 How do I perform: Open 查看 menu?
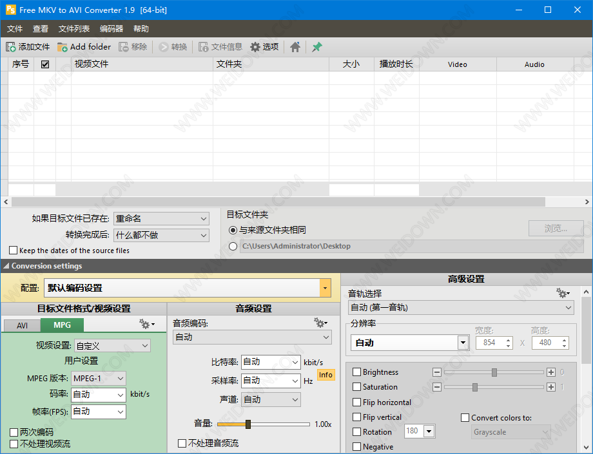41,29
